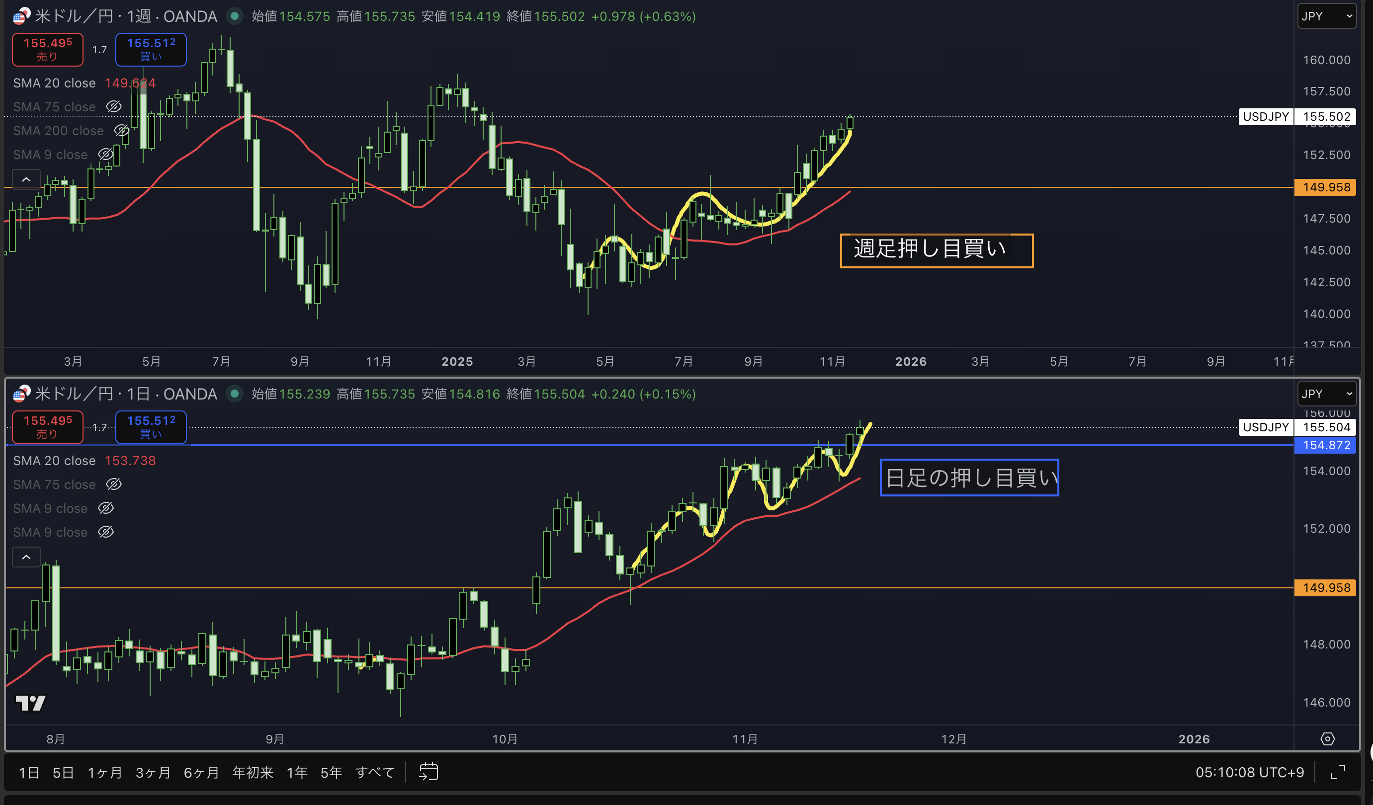Click green market status dot, daily chart
The image size is (1373, 805).
pos(235,393)
